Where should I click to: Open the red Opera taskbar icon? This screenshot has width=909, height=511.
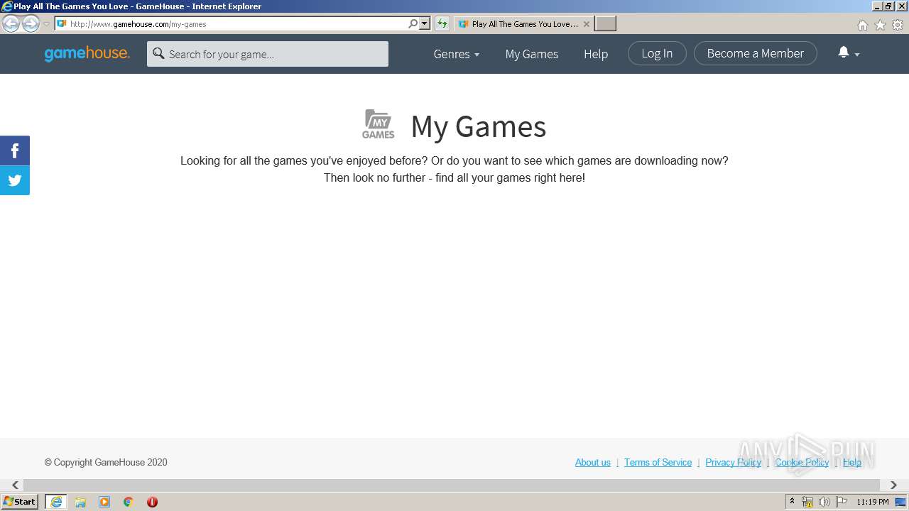tap(152, 502)
